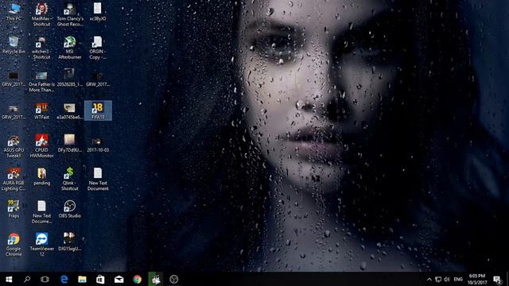Open Mail app from the taskbar
This screenshot has width=509, height=286.
[x=119, y=279]
